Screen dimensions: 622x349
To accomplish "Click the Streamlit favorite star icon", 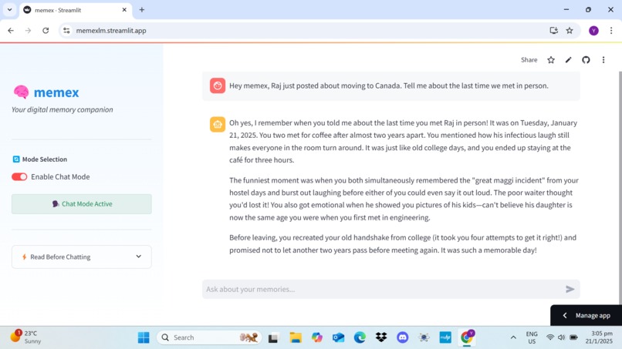I will (550, 60).
